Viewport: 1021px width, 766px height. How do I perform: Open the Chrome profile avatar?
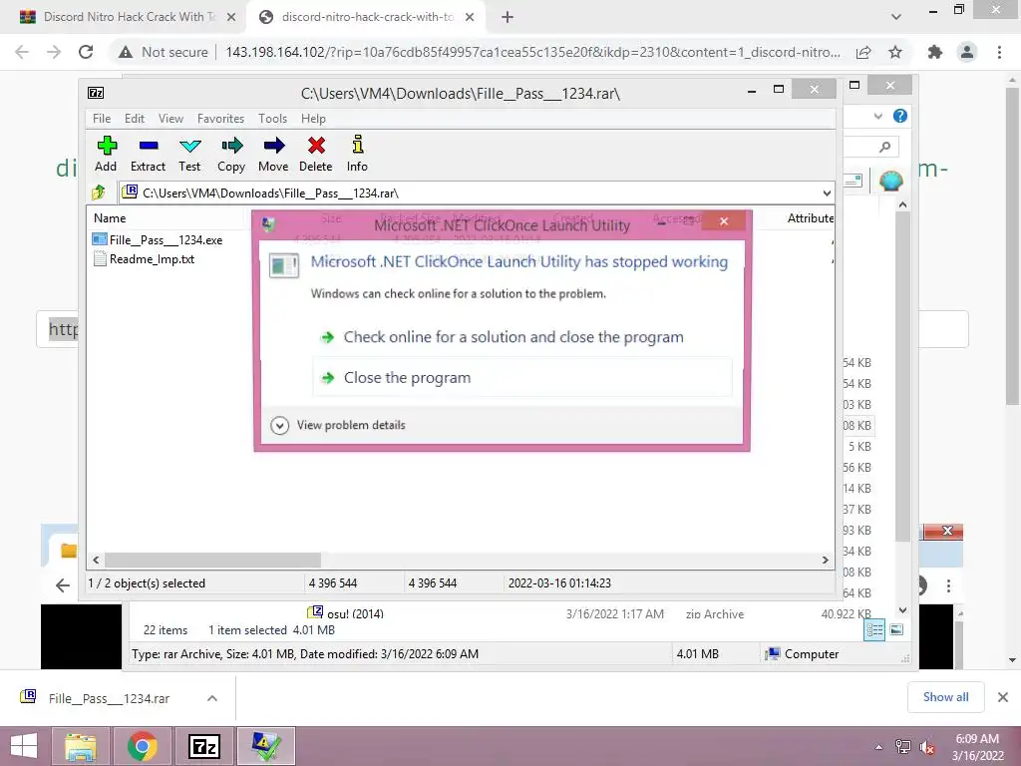click(x=967, y=52)
